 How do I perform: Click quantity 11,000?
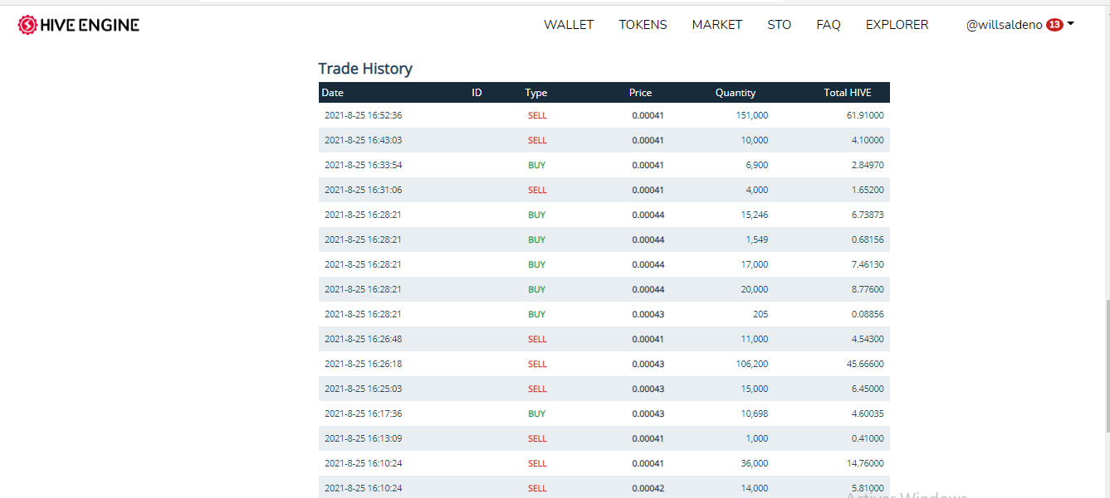[x=755, y=339]
